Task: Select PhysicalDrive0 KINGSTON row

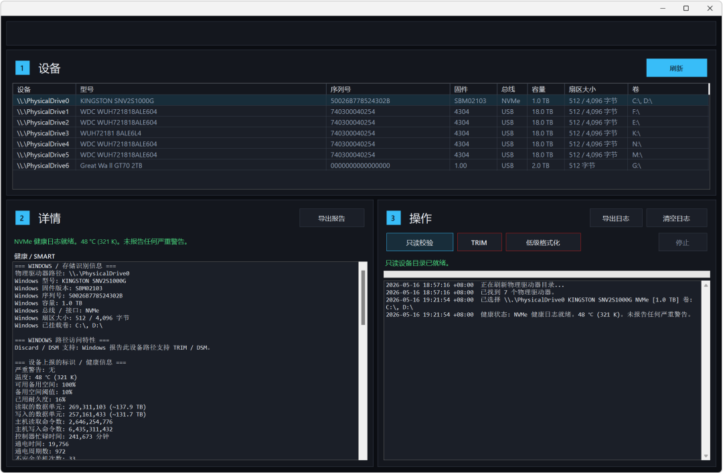Action: (x=361, y=100)
